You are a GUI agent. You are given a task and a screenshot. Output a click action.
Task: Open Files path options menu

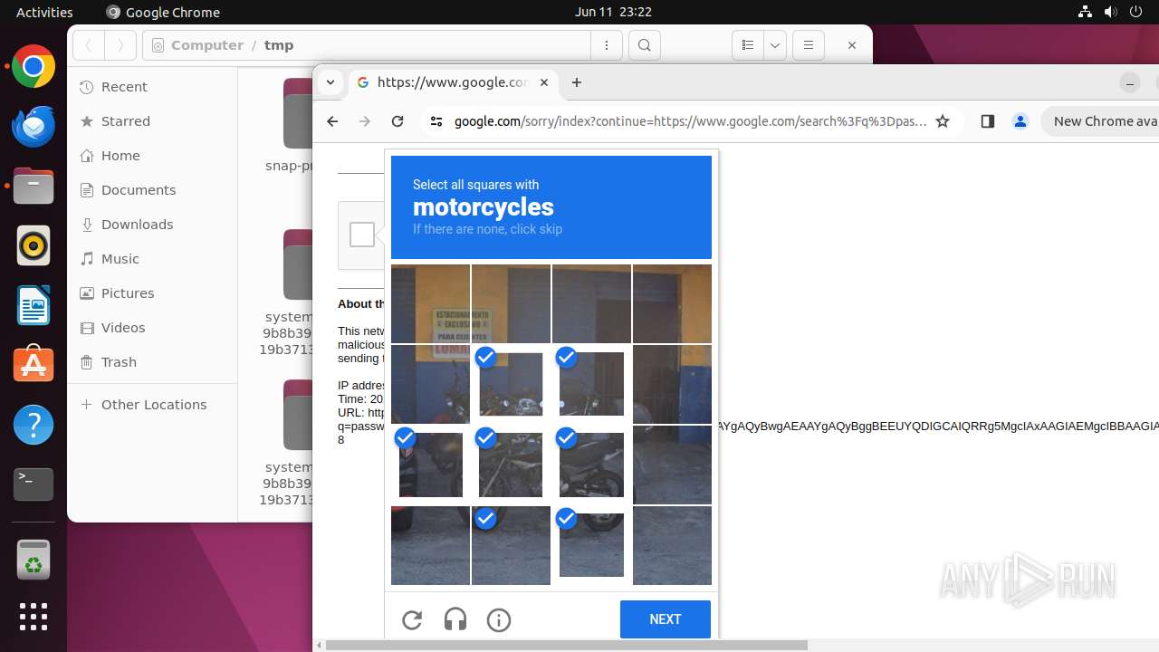coord(607,45)
